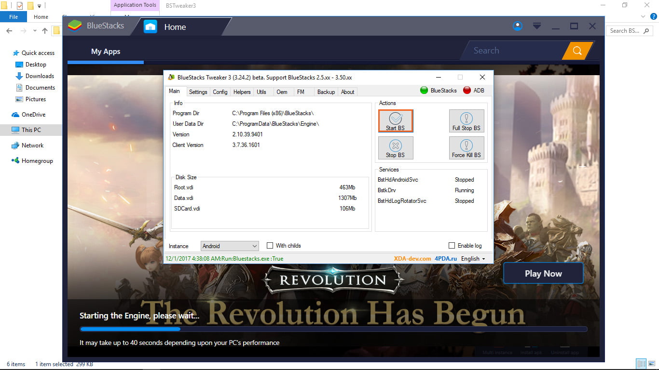Open Downloads in the navigation pane
This screenshot has height=370, width=659.
(35, 76)
